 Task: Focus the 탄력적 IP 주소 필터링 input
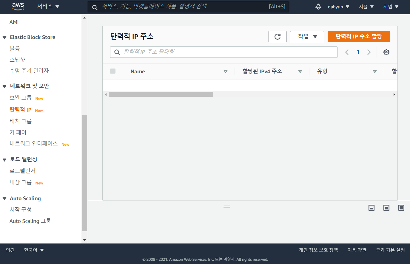pyautogui.click(x=224, y=52)
